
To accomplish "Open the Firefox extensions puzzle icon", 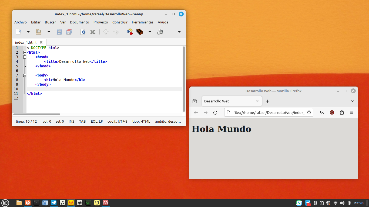I will (342, 113).
